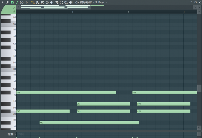Select the first F#3 note

[66, 92]
